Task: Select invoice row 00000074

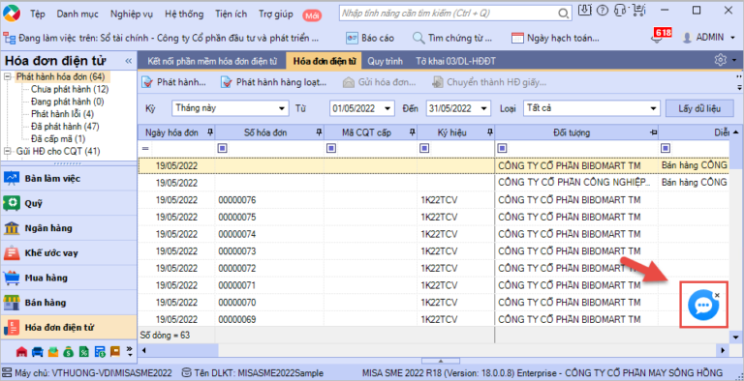Action: (433, 234)
